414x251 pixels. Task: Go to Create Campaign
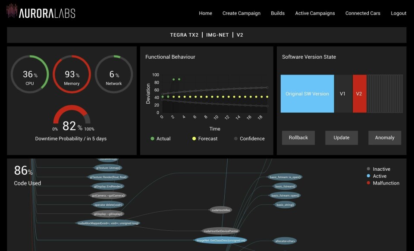[x=241, y=13]
